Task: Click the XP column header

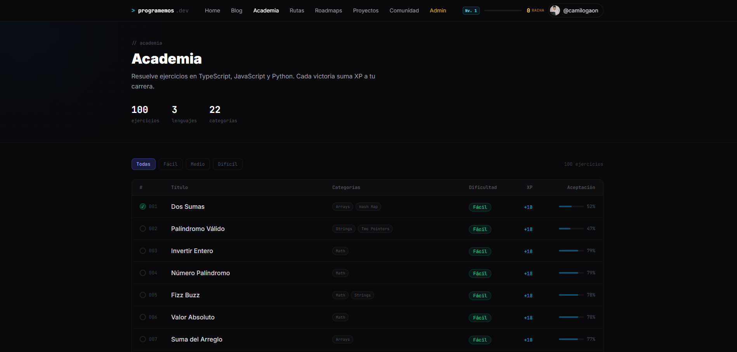Action: pos(530,187)
